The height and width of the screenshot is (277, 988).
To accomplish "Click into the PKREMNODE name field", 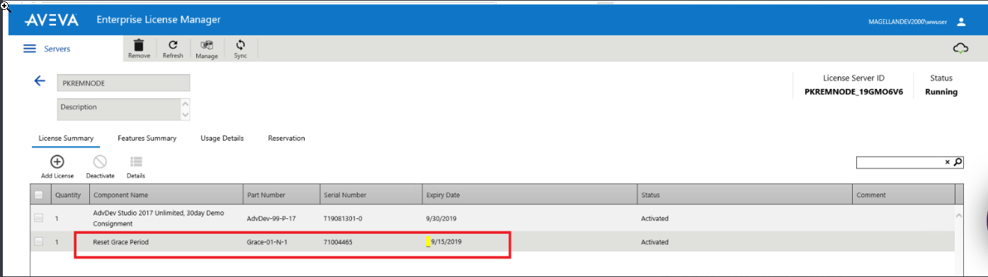I will coord(123,83).
